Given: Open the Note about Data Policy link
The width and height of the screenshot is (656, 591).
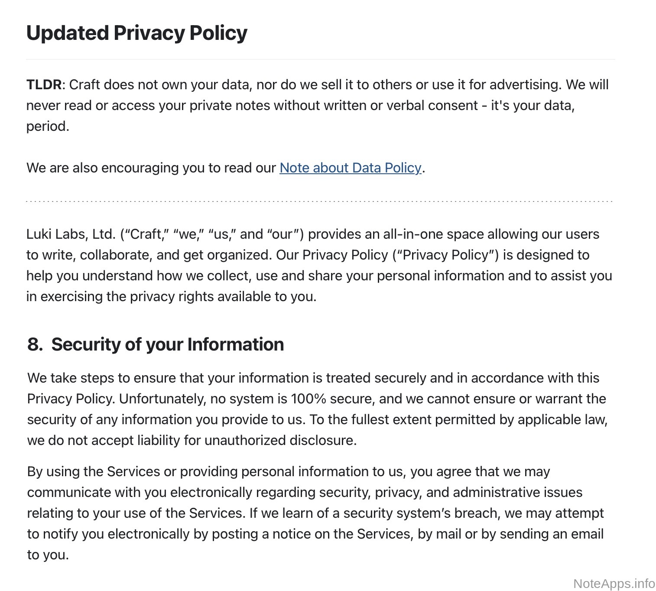Looking at the screenshot, I should point(350,168).
